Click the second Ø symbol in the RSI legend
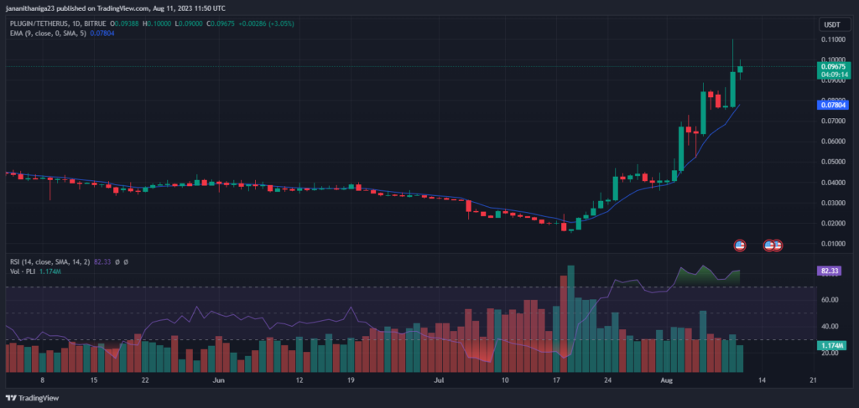This screenshot has height=408, width=859. point(125,262)
